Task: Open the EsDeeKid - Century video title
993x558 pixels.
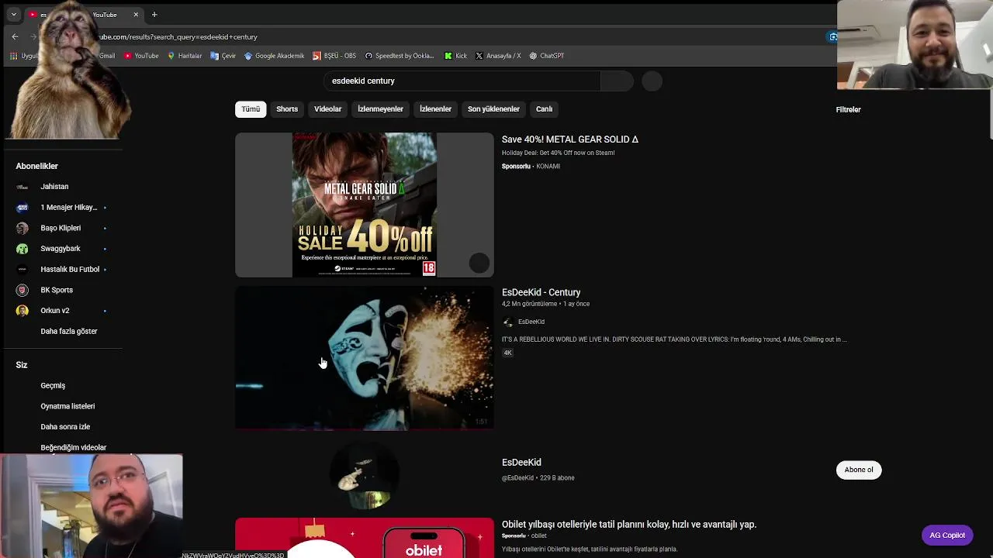Action: point(541,292)
